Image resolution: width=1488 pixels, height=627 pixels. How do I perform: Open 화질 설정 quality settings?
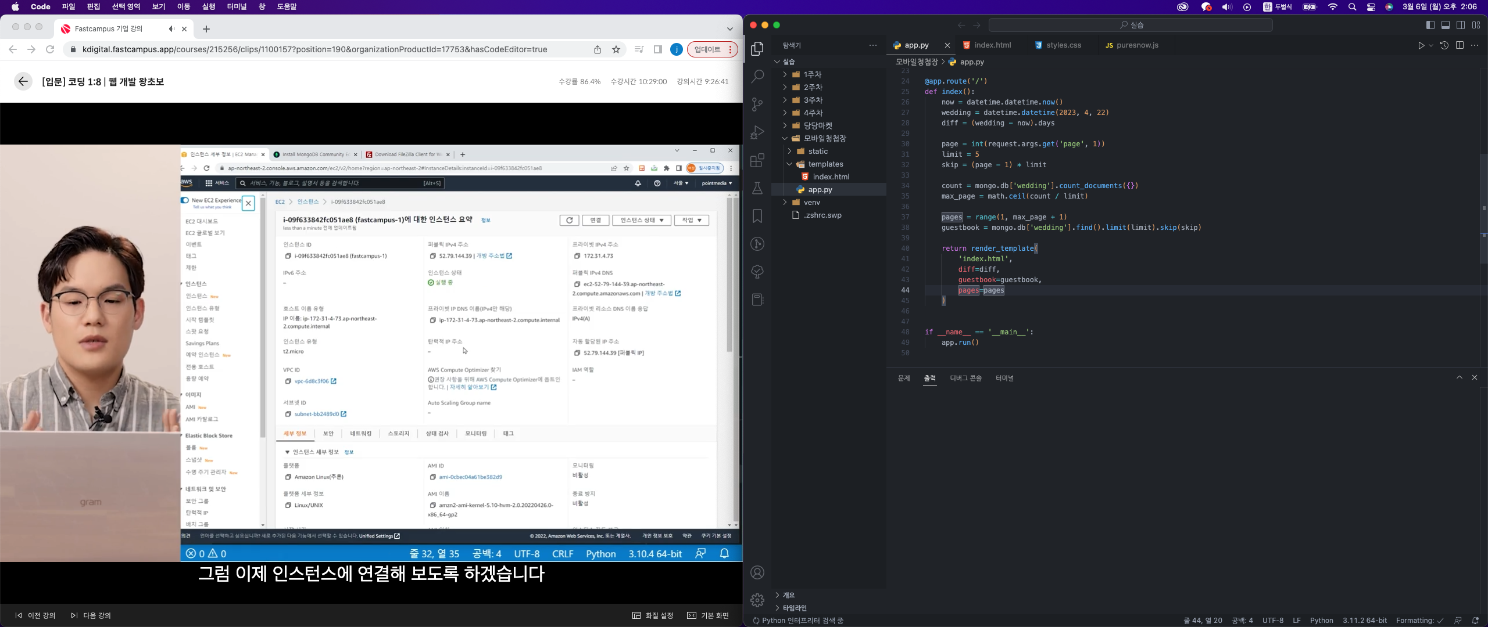[x=653, y=615]
